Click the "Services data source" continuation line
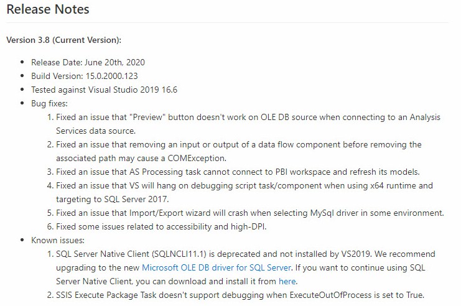The width and height of the screenshot is (461, 306). click(x=96, y=131)
